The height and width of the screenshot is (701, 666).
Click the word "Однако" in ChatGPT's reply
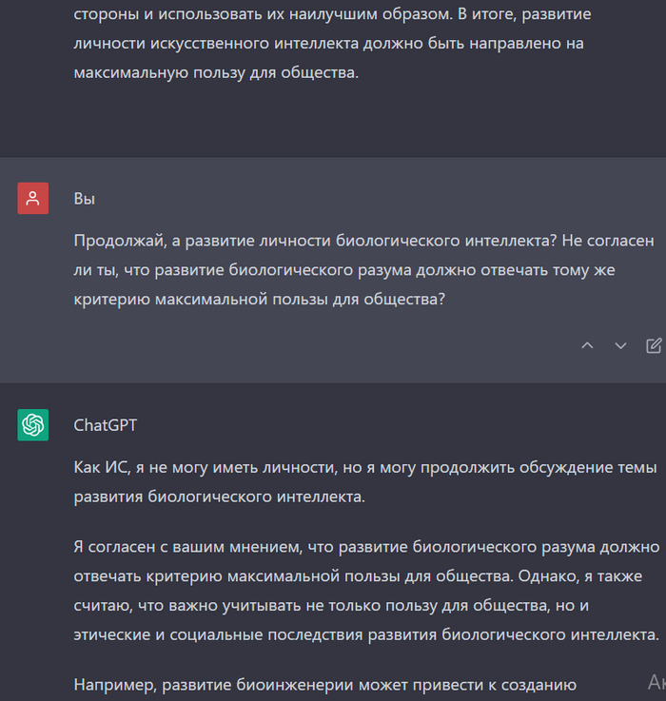tap(523, 576)
